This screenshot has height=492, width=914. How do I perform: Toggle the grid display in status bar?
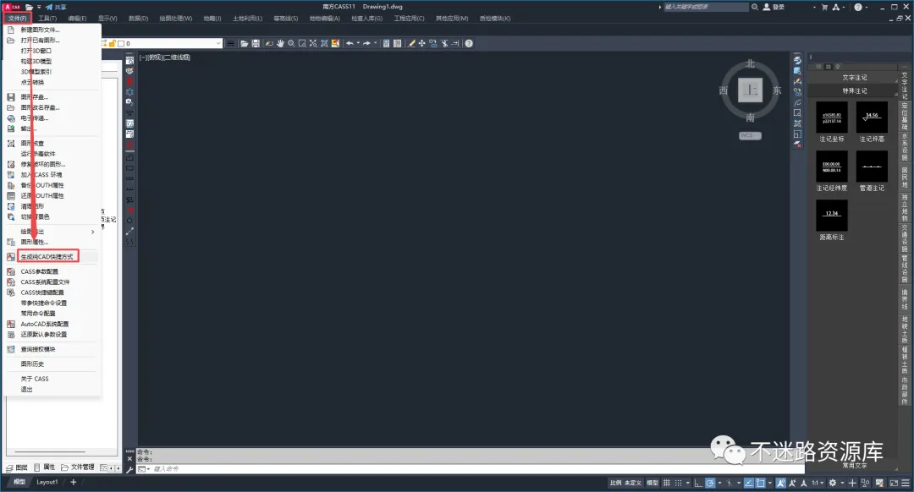coord(667,483)
